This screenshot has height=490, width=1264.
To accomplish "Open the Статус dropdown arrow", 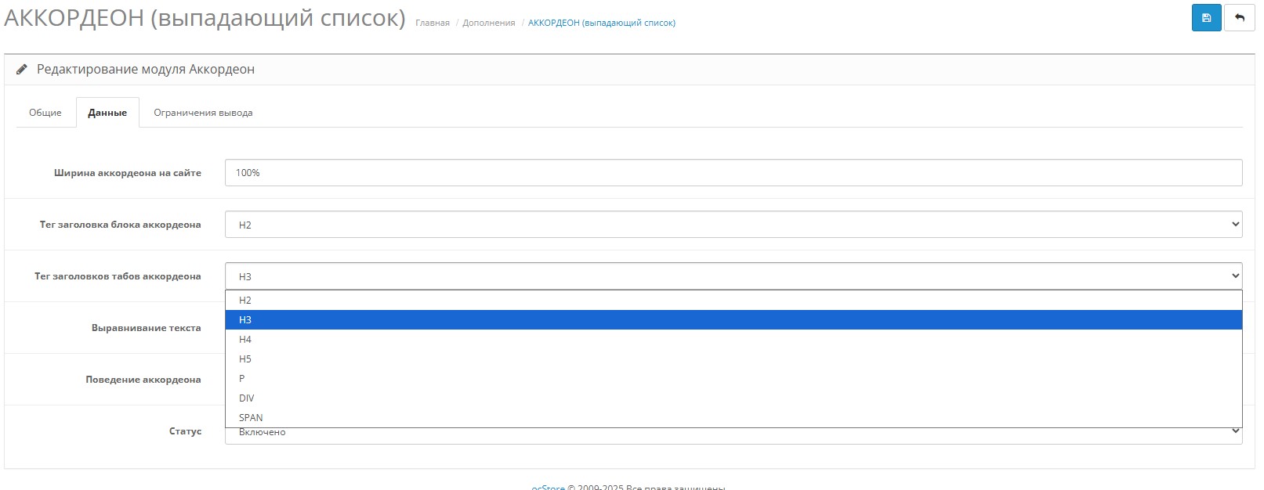I will (x=1235, y=431).
